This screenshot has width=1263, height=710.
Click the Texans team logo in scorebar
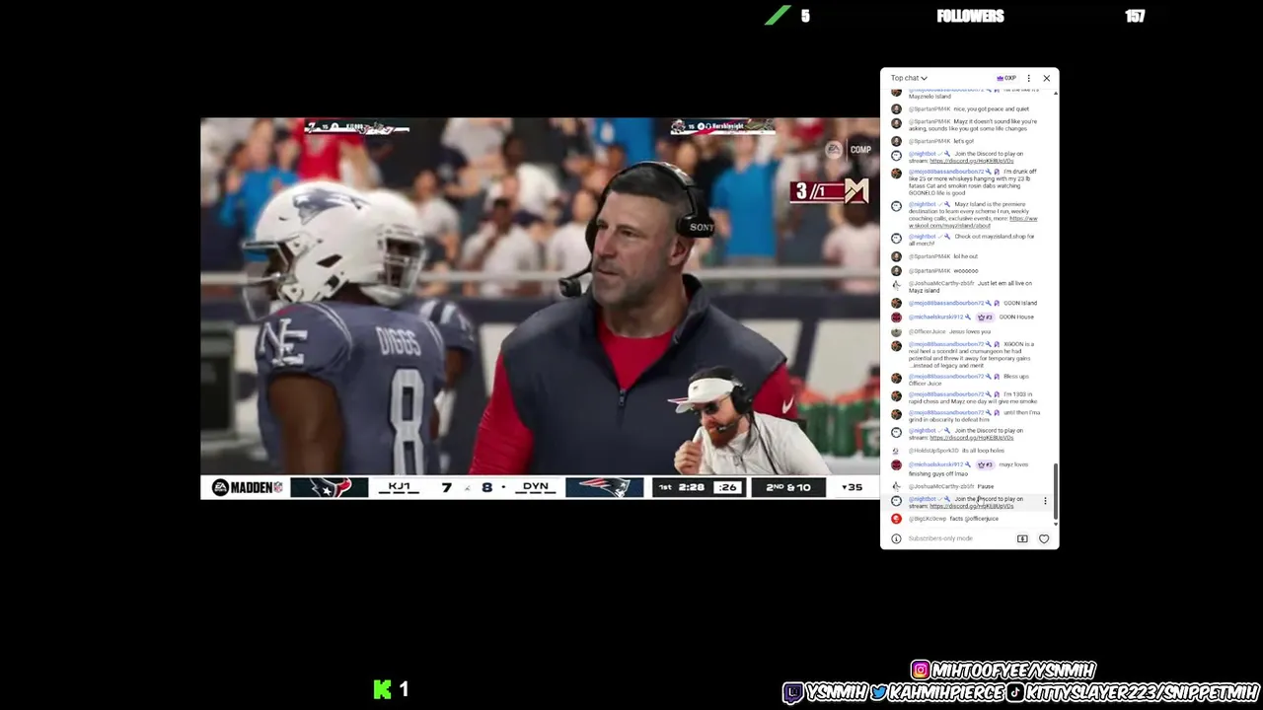329,487
